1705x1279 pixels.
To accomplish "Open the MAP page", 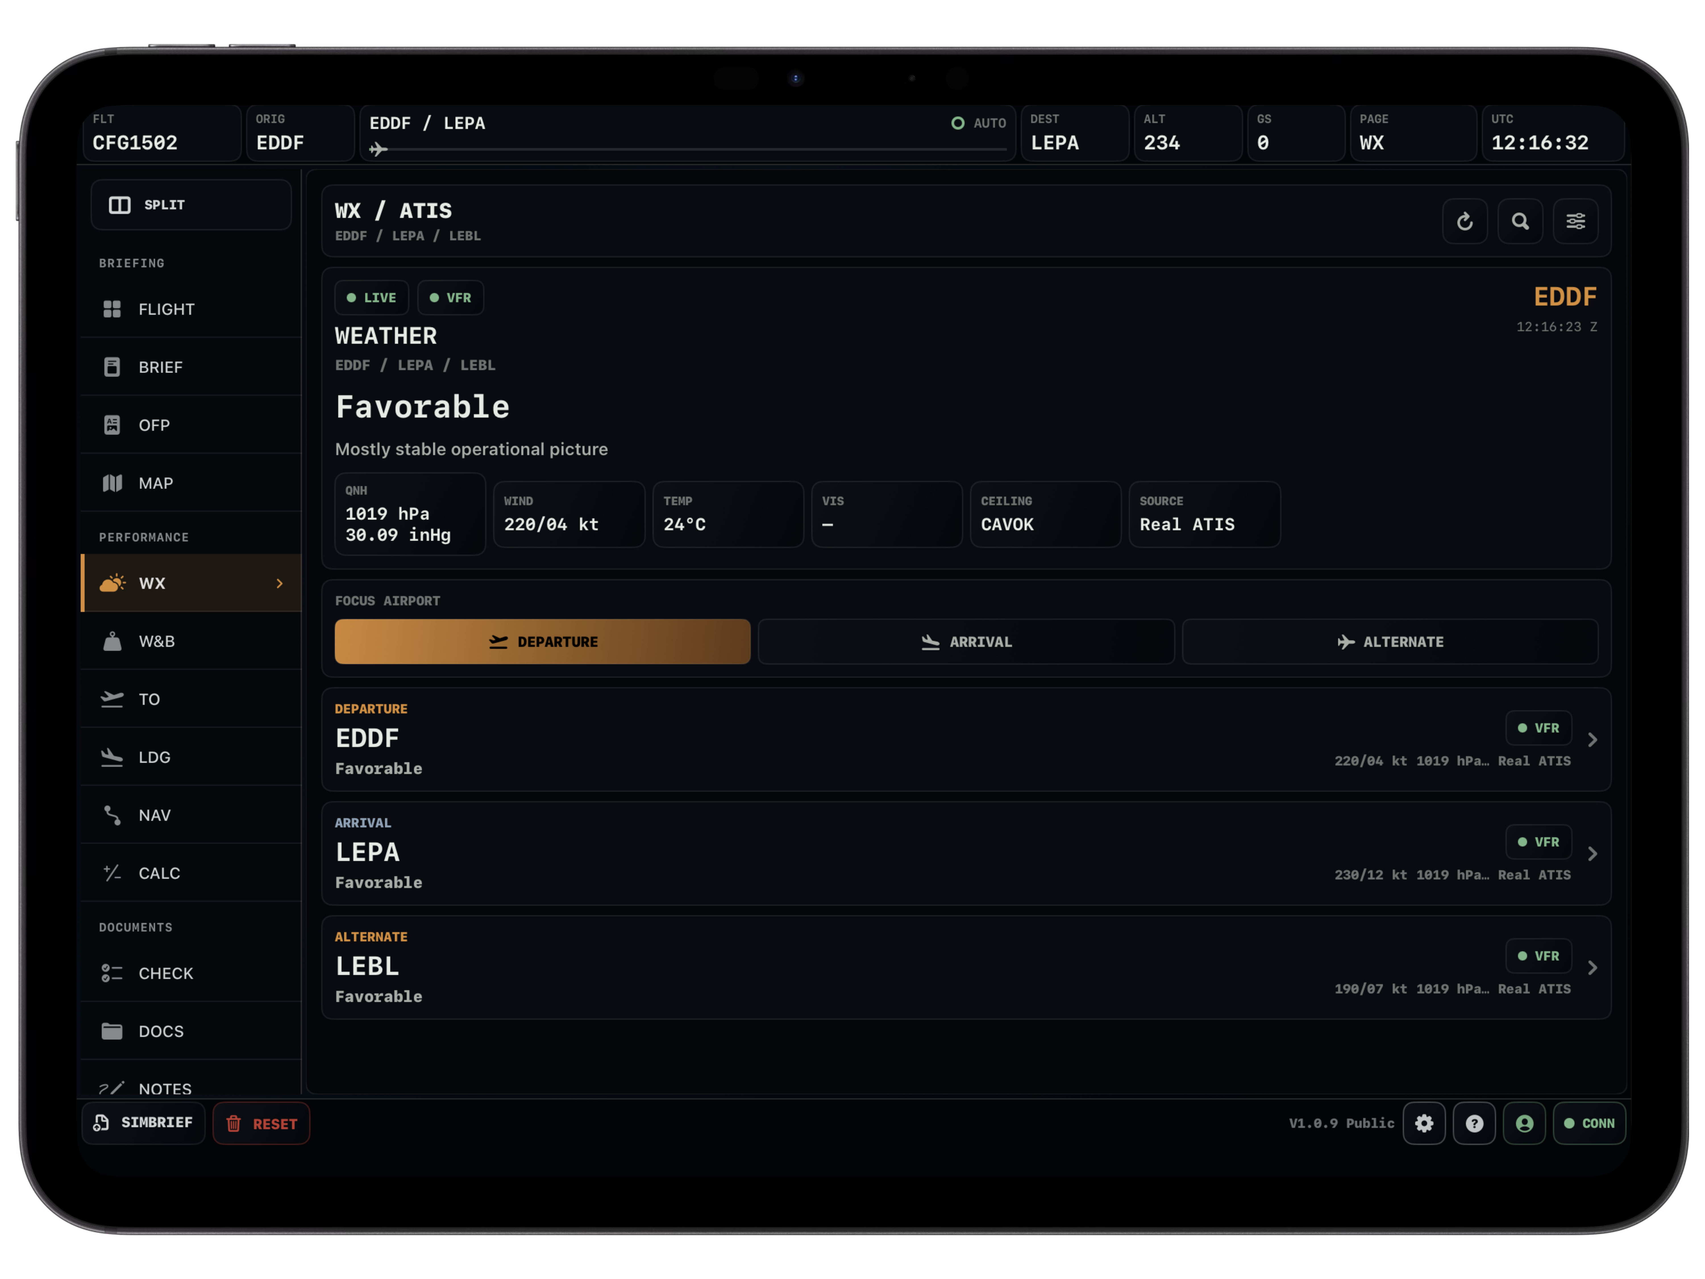I will [x=191, y=483].
